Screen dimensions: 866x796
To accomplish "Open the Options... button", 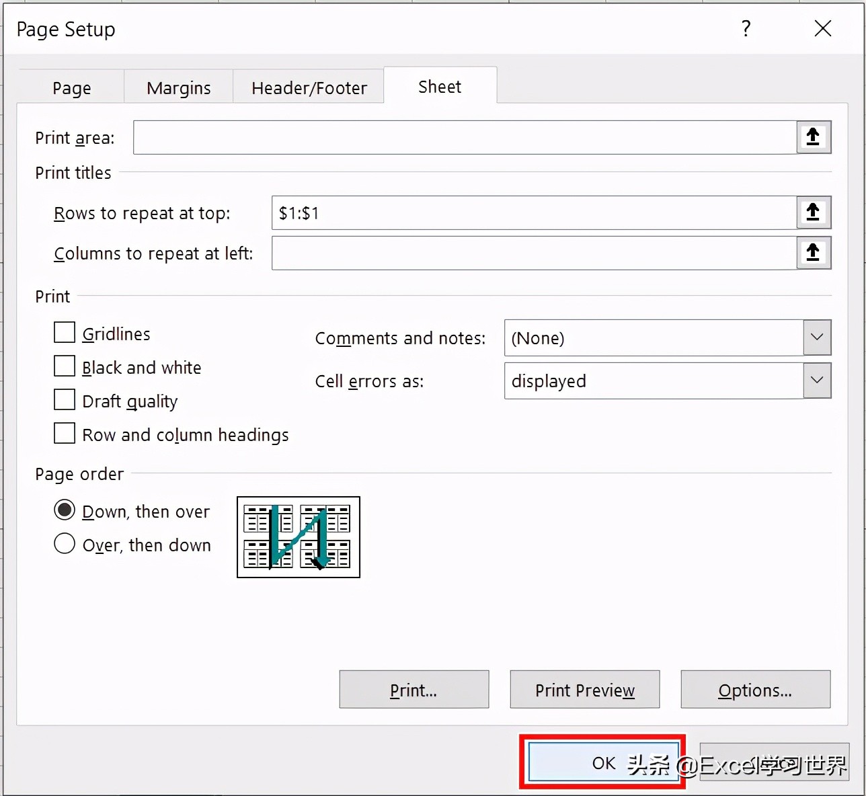I will (756, 690).
